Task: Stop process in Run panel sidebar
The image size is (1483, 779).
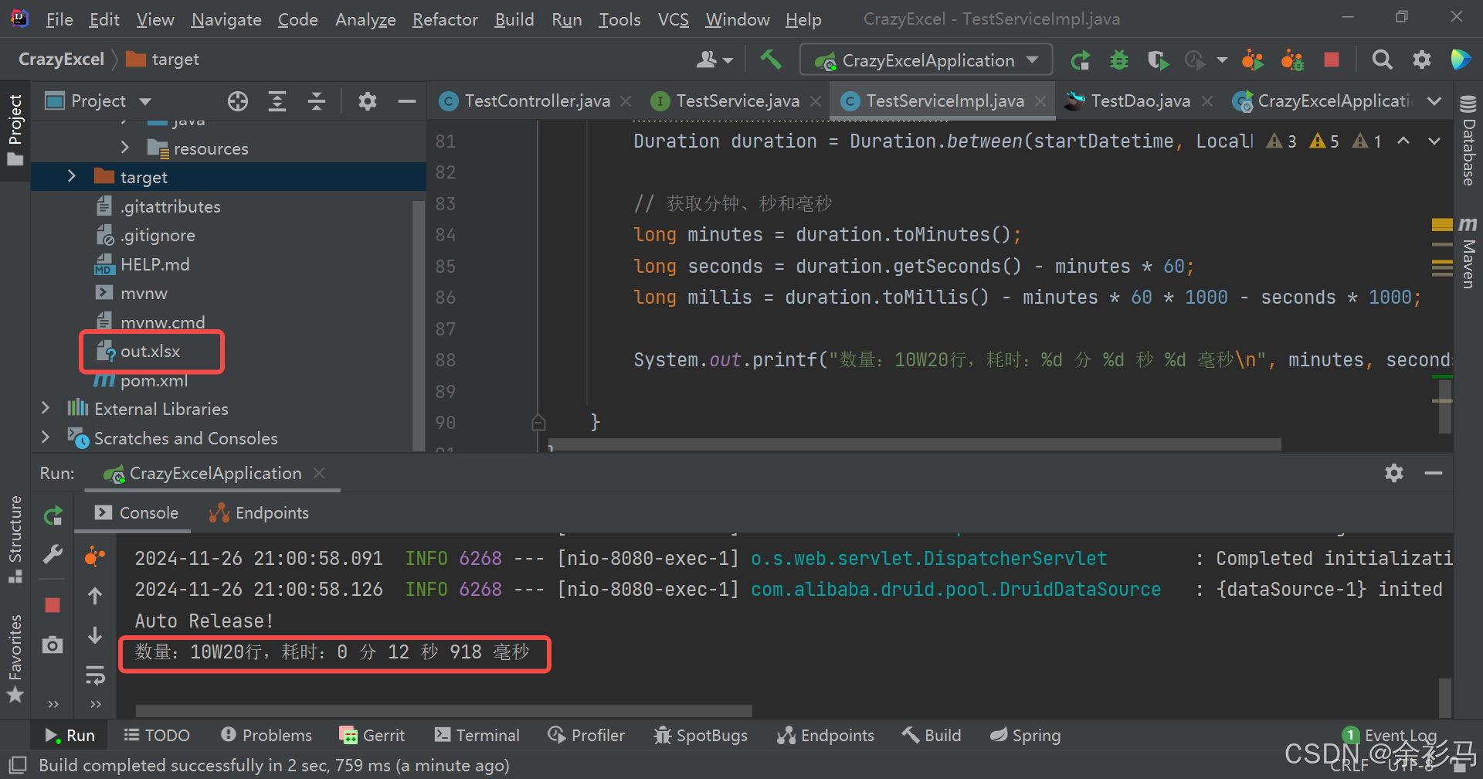Action: pyautogui.click(x=53, y=605)
